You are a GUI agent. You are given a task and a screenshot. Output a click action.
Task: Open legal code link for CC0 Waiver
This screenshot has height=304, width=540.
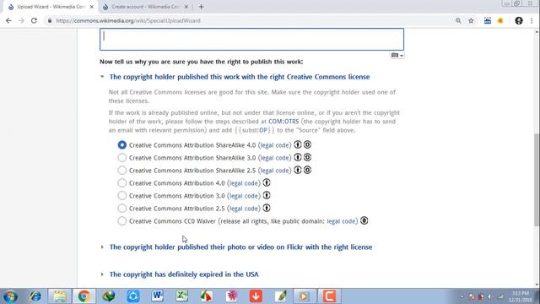point(341,221)
